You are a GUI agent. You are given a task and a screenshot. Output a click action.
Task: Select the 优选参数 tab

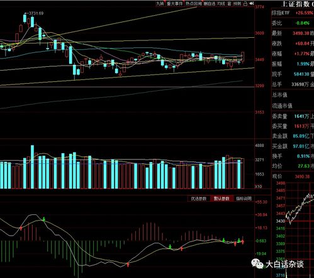tap(199, 199)
